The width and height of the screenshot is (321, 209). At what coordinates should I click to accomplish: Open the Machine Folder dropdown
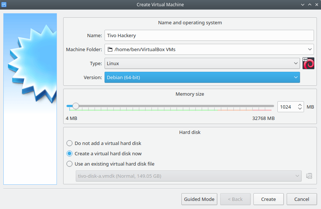pos(209,49)
